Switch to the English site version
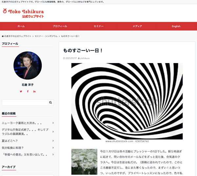Image resolution: width=197 pixels, height=176 pixels. coord(176,26)
